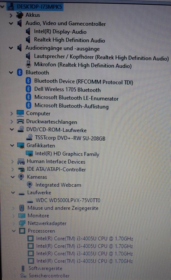The height and width of the screenshot is (280, 171).
Task: Click the drive icon next to Laufwerke
Action: point(22,194)
